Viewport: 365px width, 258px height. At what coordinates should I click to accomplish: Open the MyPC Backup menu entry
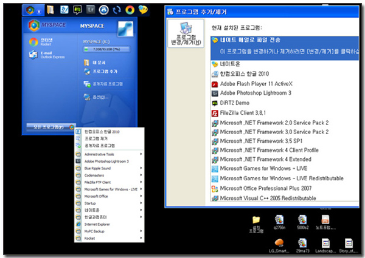(109, 231)
